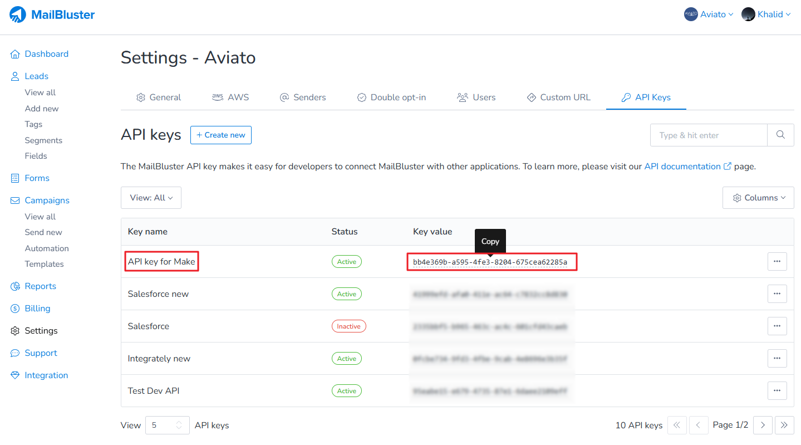801x445 pixels.
Task: Switch to the Double opt-in tab
Action: pos(391,97)
